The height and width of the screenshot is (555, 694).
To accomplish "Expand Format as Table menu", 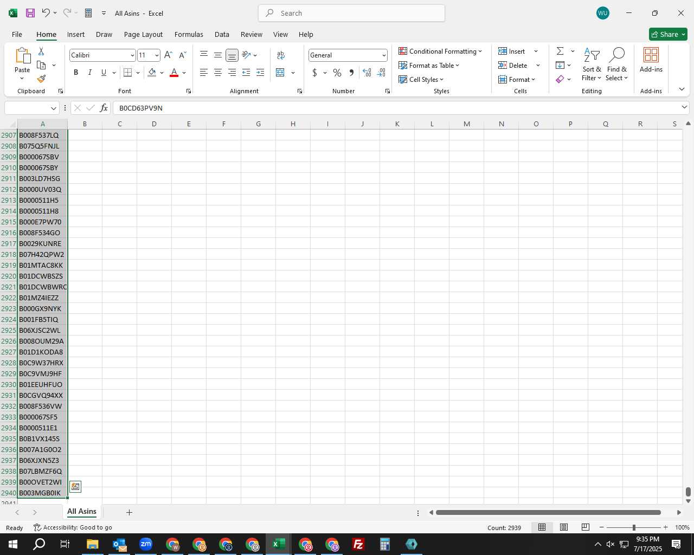I will pyautogui.click(x=429, y=65).
